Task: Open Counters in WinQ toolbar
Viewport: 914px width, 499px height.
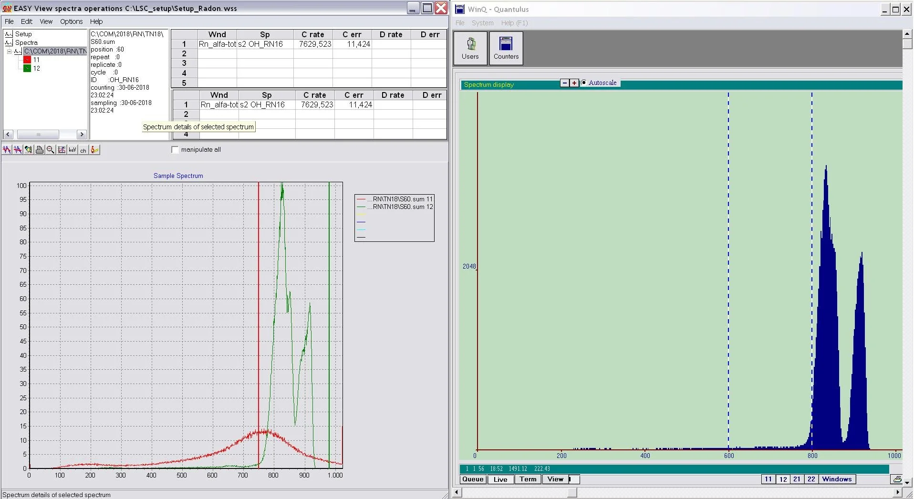Action: pos(506,48)
